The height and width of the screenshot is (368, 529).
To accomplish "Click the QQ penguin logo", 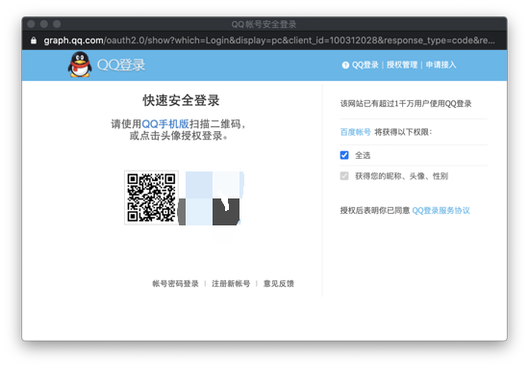I will tap(80, 65).
